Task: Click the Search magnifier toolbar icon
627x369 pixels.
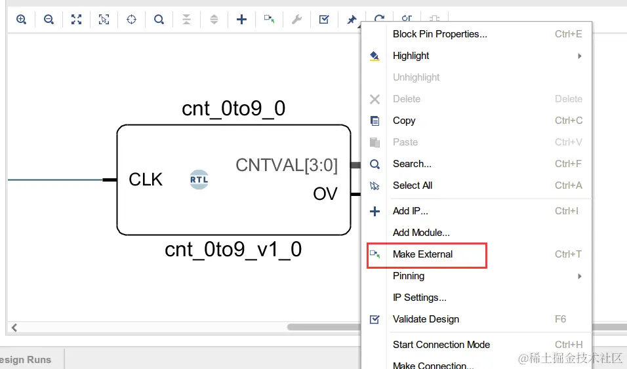Action: tap(159, 19)
